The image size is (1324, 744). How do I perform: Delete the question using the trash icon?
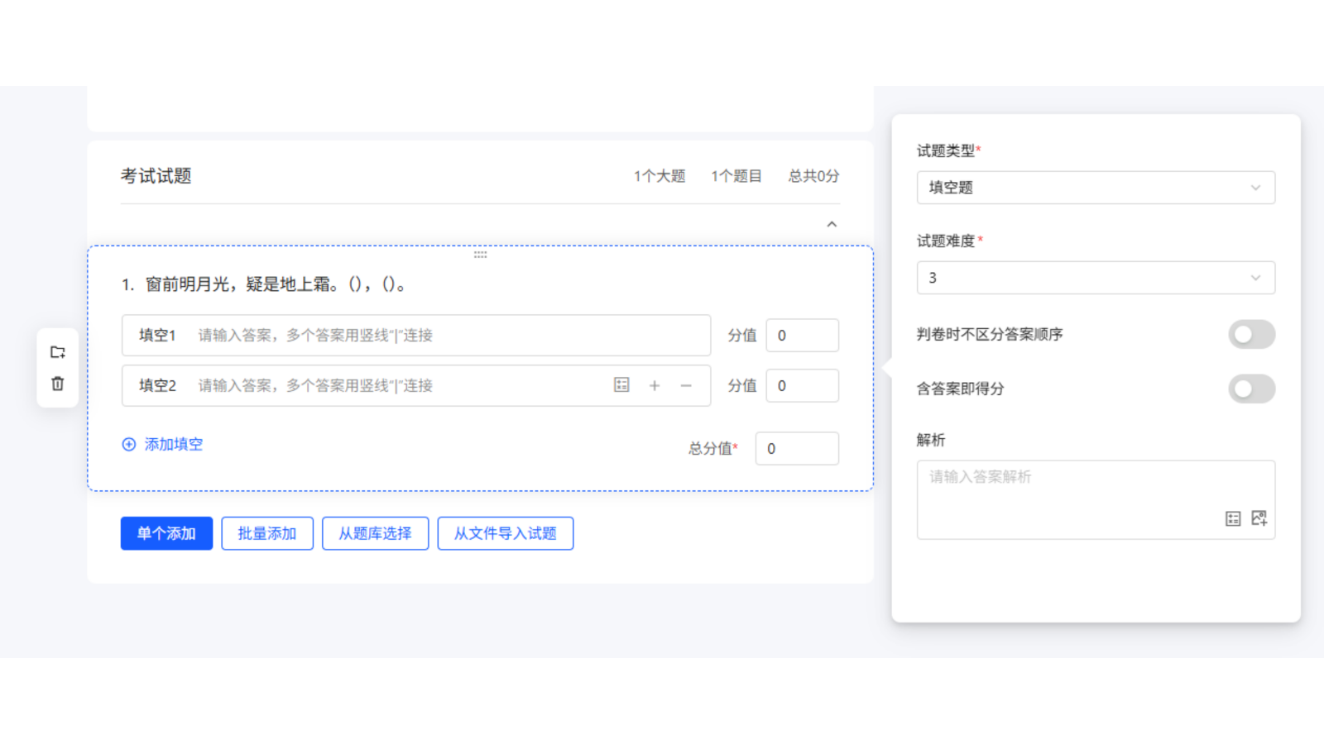pyautogui.click(x=57, y=384)
